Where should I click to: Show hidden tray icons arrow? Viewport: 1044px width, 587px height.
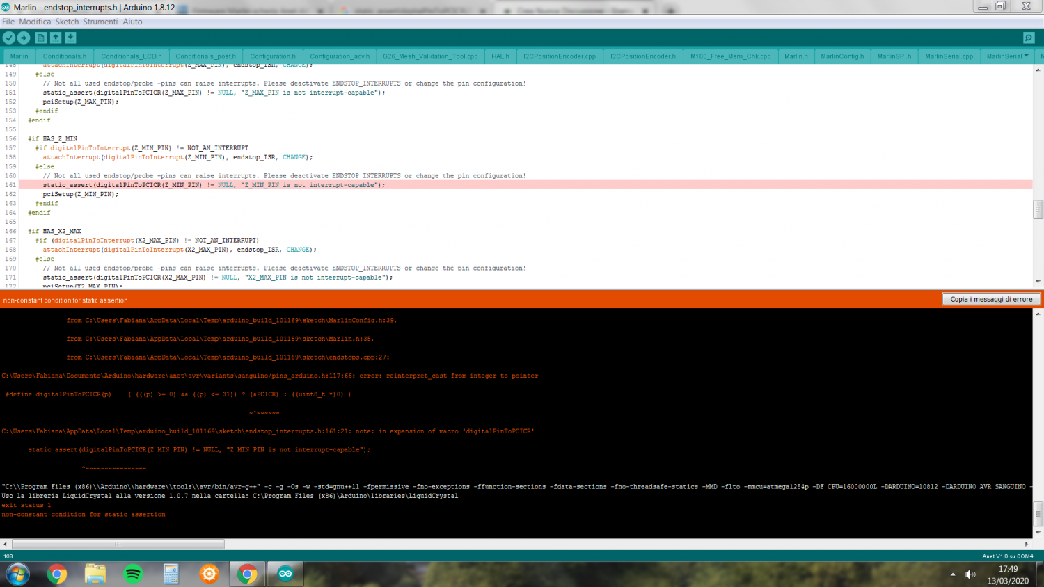click(952, 574)
